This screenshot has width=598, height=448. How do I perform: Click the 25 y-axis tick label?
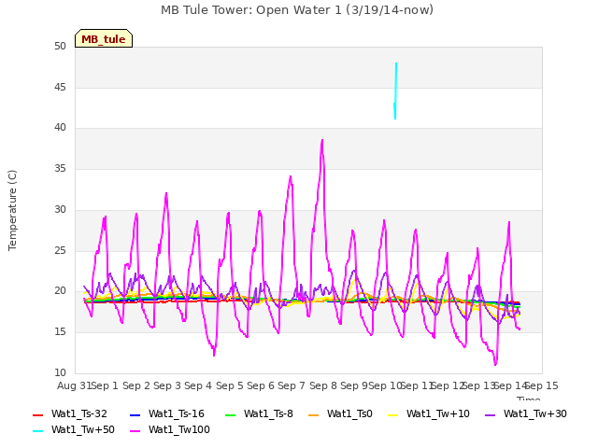coord(60,250)
